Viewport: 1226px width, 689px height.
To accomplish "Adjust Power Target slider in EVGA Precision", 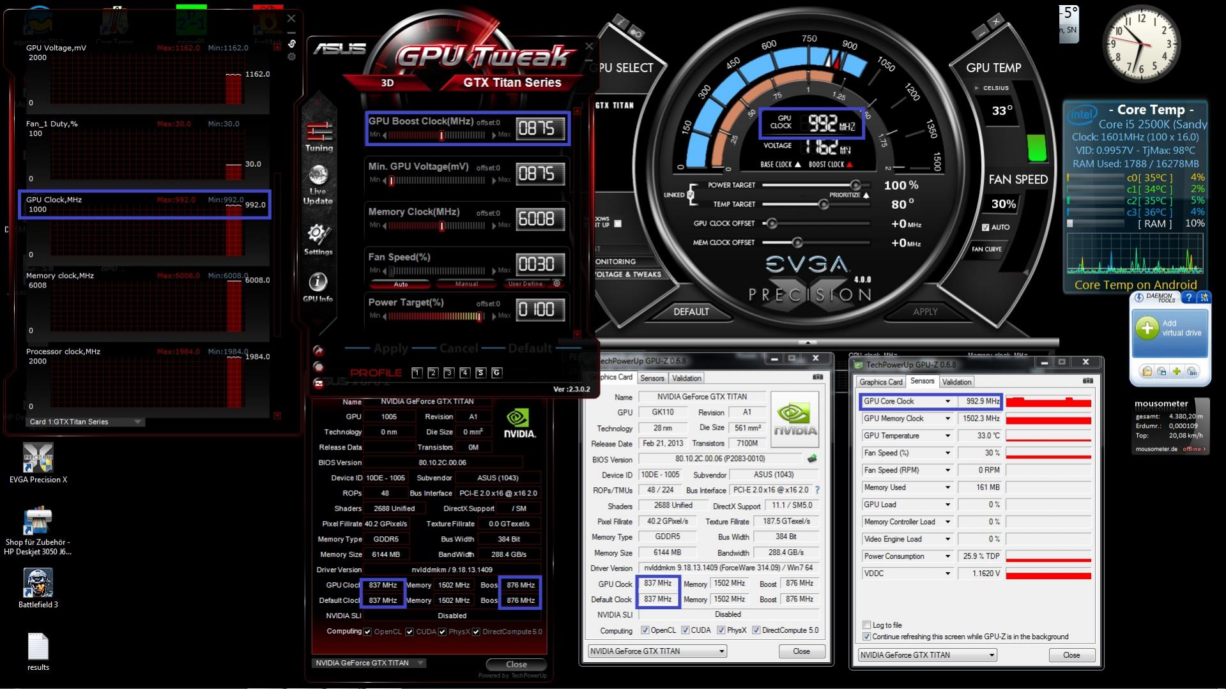I will tap(855, 185).
